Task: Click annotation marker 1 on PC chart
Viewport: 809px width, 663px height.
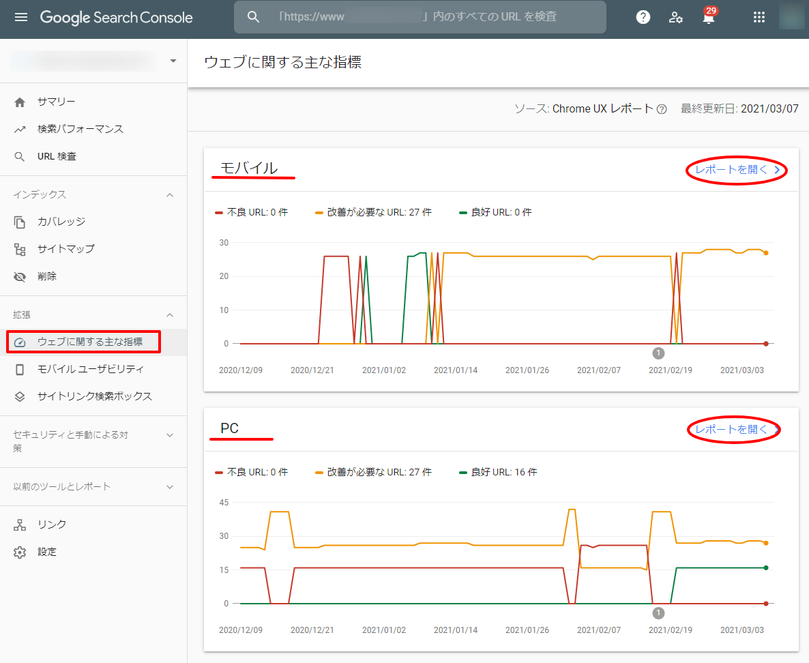Action: tap(658, 613)
